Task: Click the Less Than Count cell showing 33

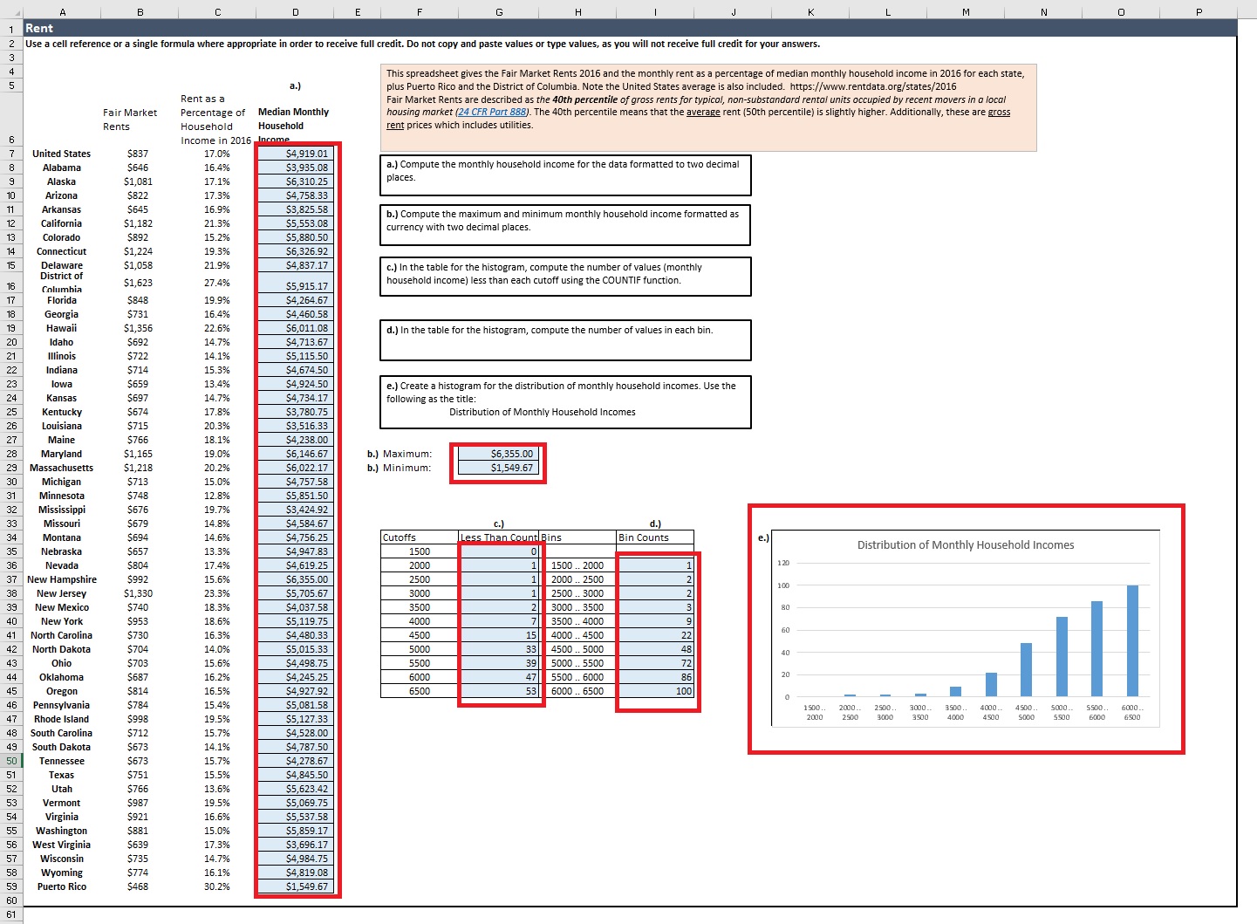Action: point(499,649)
